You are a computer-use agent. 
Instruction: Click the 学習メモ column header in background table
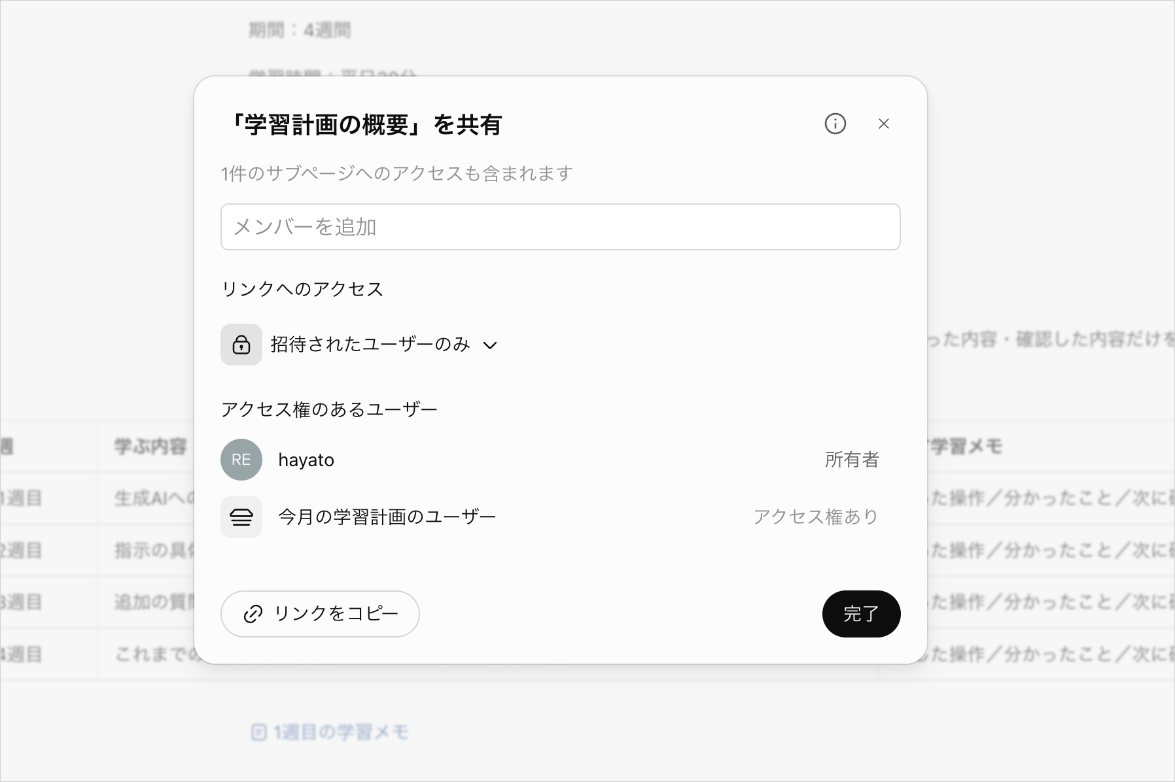point(966,447)
